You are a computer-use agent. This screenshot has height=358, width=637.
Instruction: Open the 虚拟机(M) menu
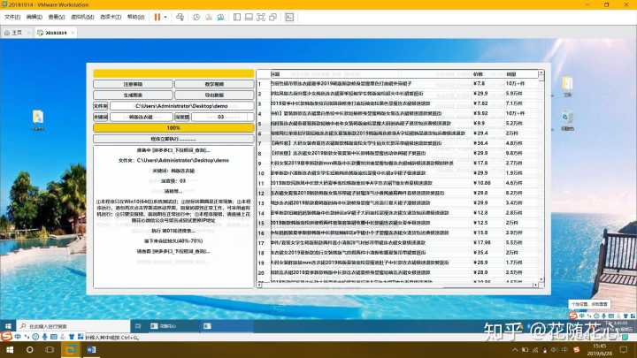pyautogui.click(x=82, y=17)
